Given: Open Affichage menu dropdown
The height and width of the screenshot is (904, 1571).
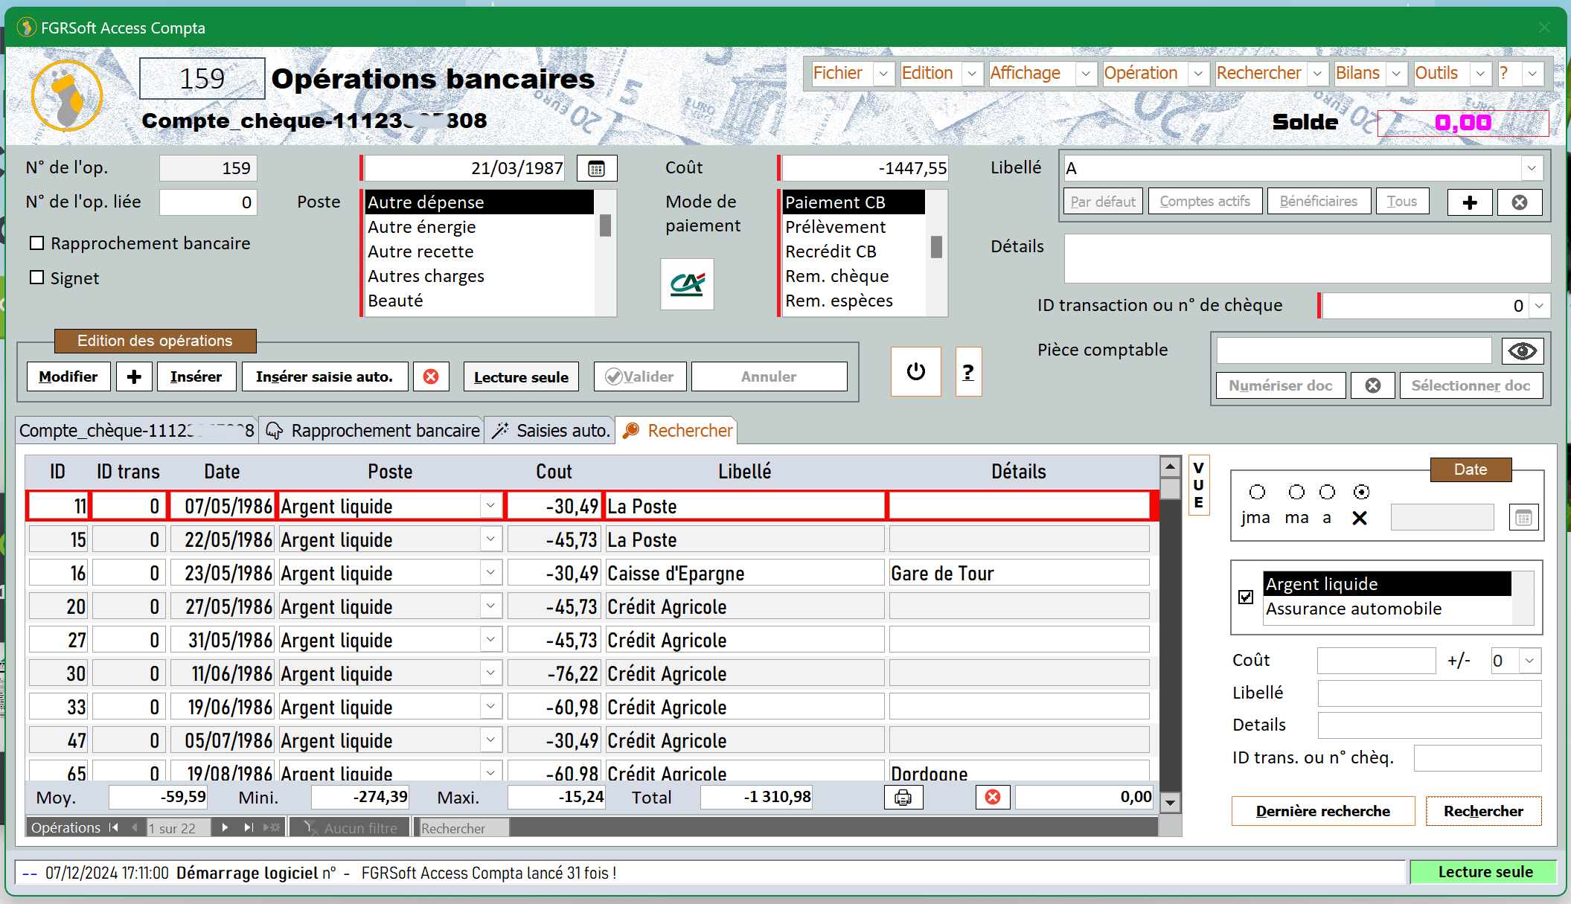Looking at the screenshot, I should [1086, 74].
